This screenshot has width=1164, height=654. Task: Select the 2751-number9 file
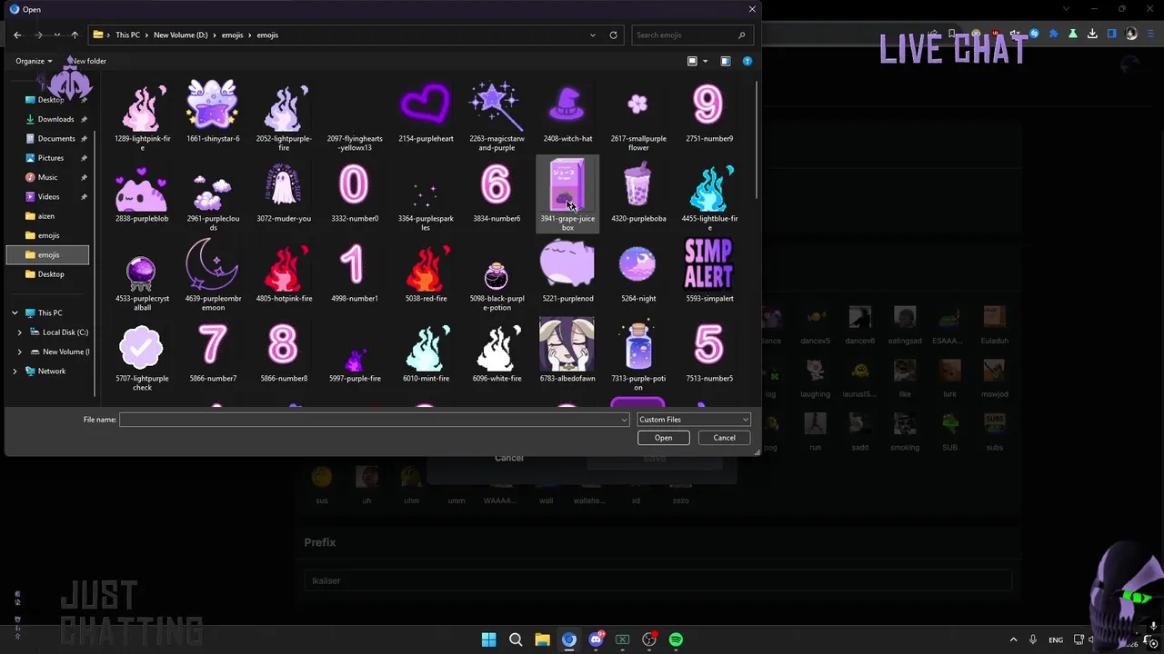point(709,111)
